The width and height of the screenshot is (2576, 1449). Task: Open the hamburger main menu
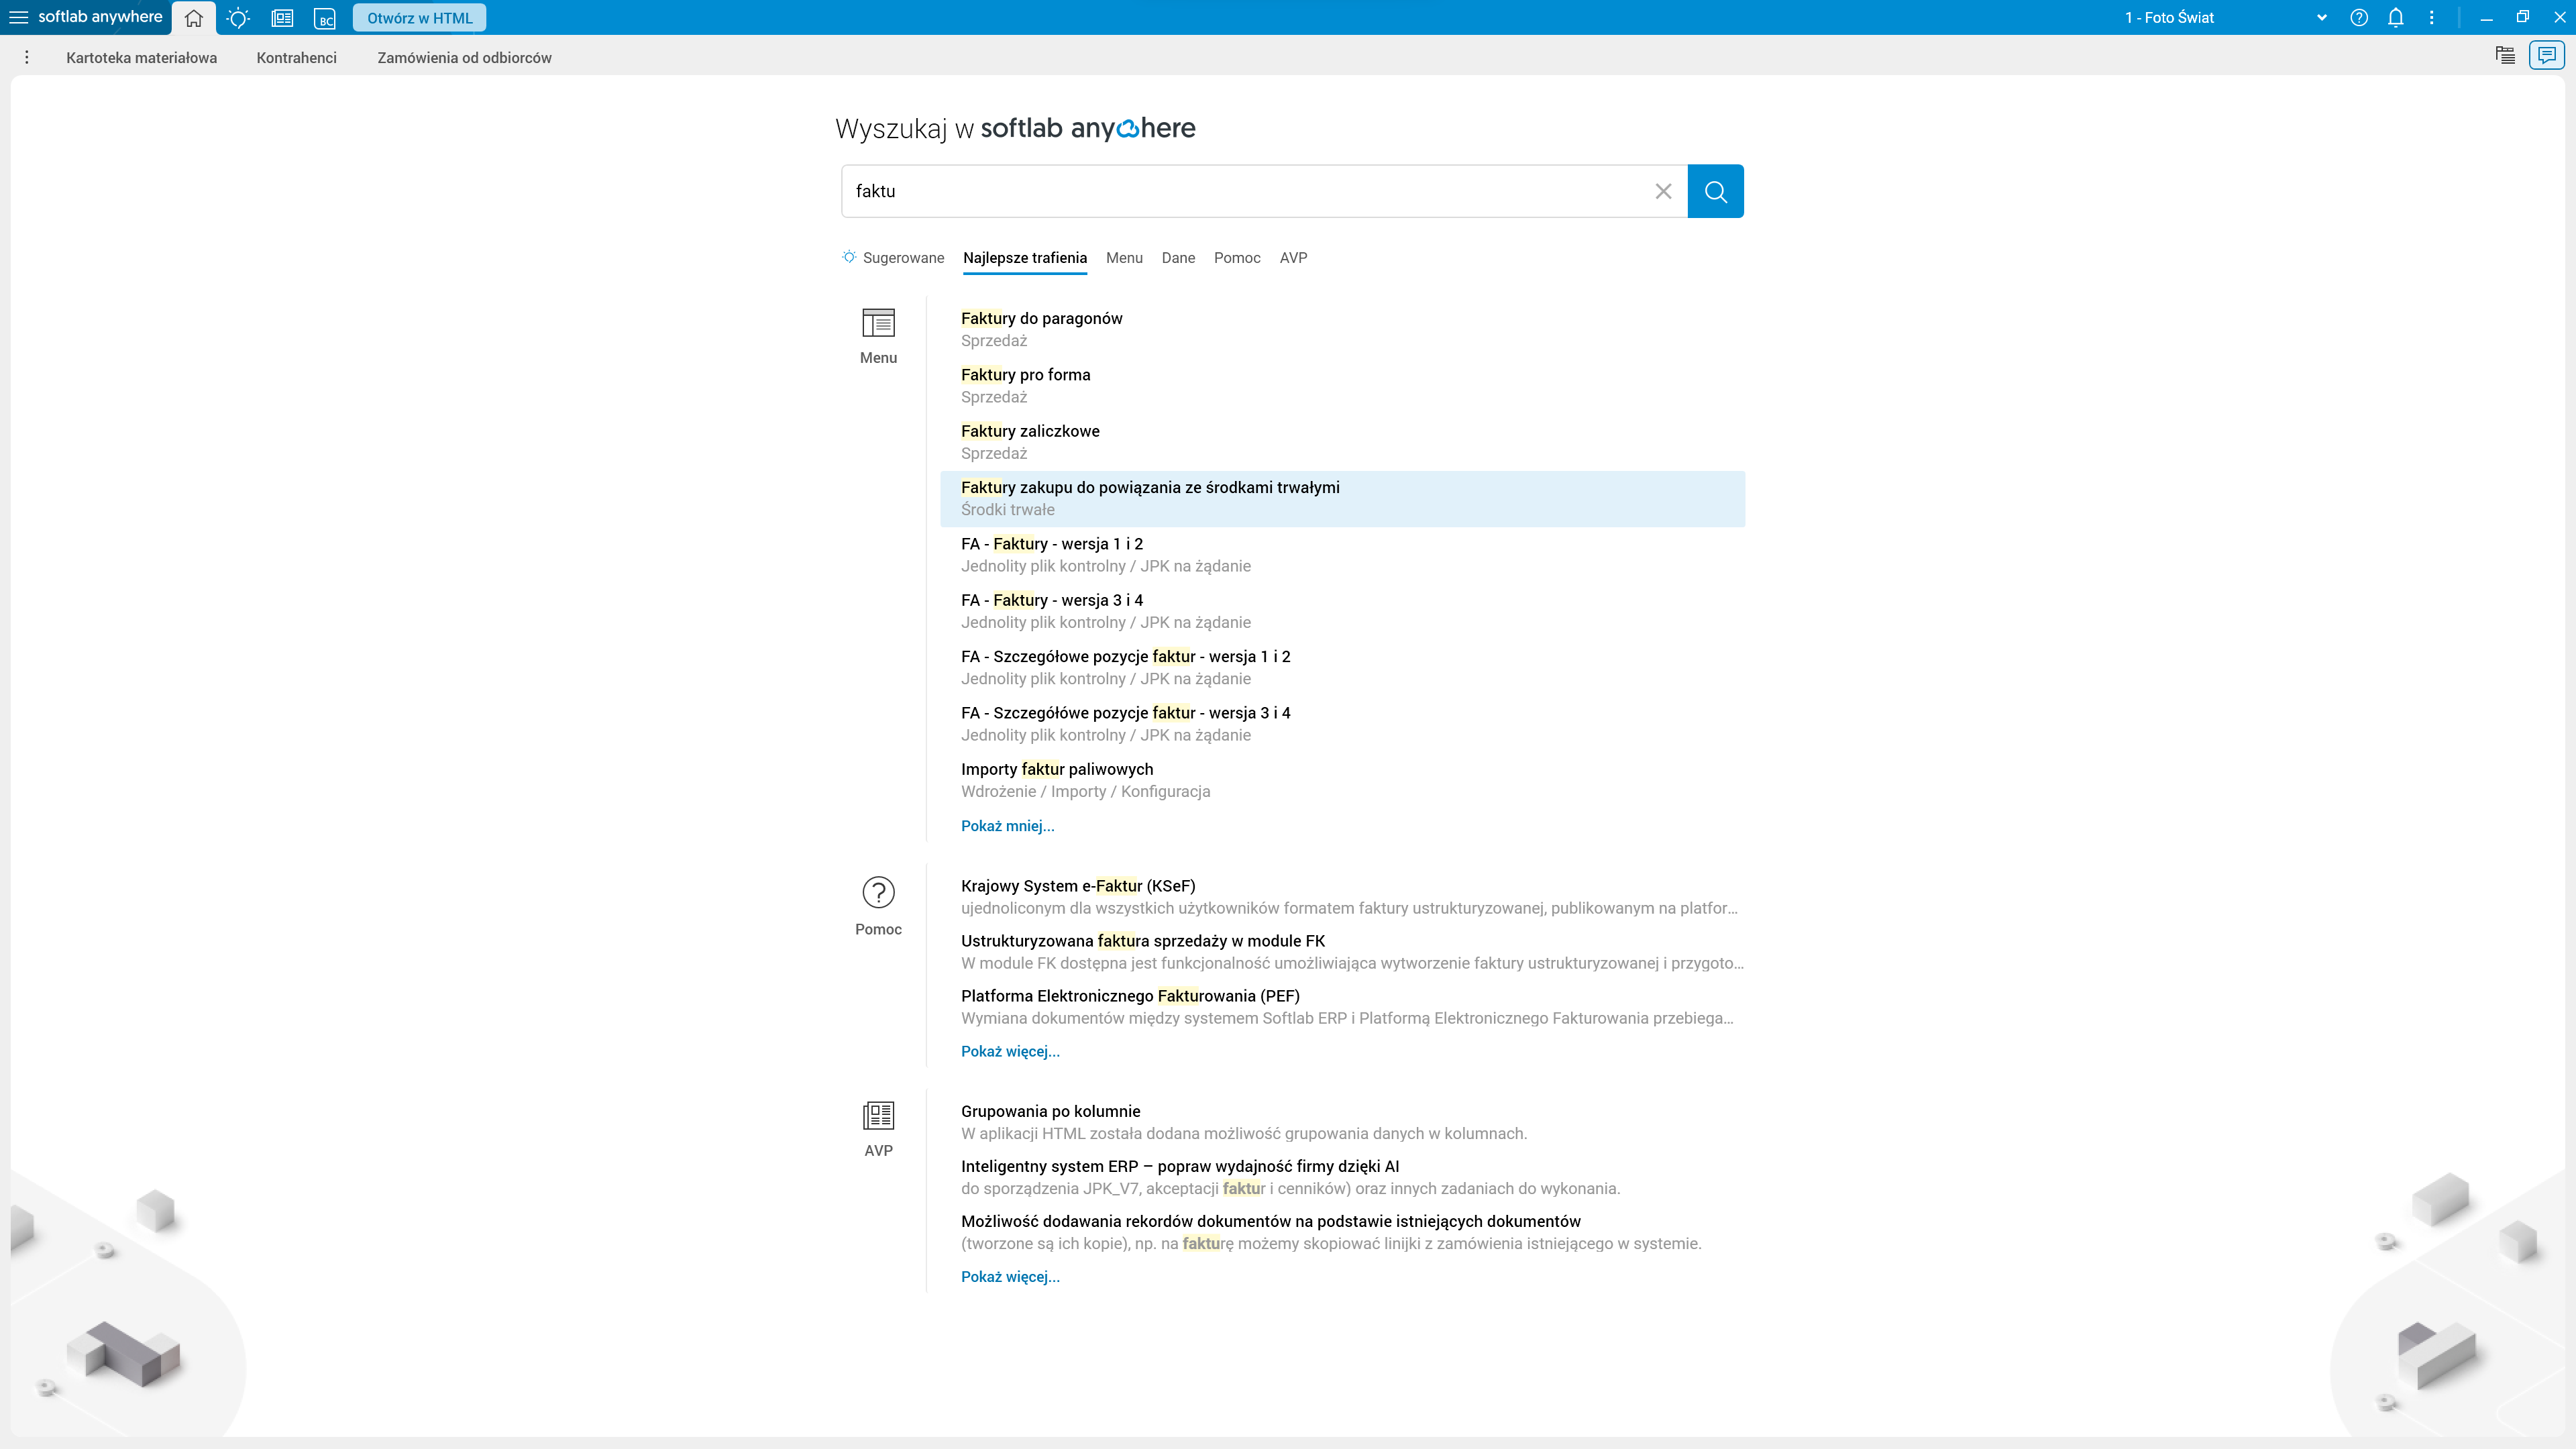point(18,17)
